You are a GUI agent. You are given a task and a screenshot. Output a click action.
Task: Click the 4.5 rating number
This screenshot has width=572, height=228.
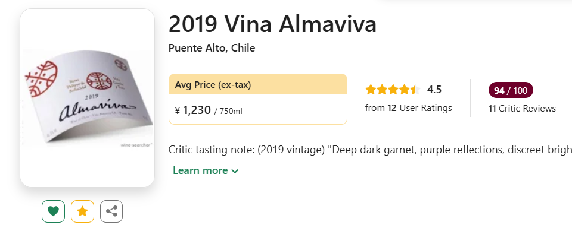click(x=434, y=90)
